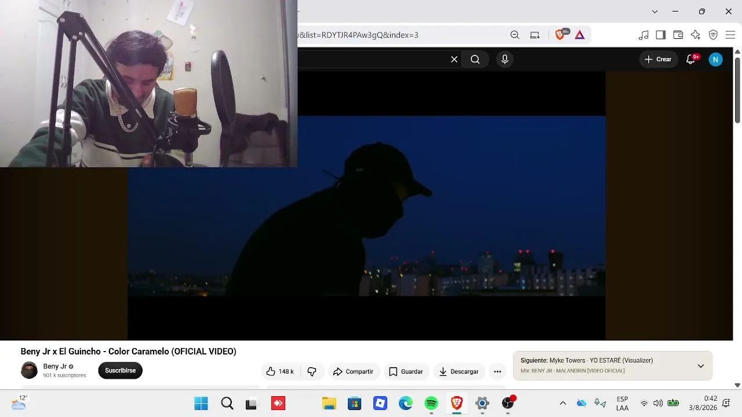Click the microphone location tray indicator
The width and height of the screenshot is (742, 417).
(x=600, y=403)
